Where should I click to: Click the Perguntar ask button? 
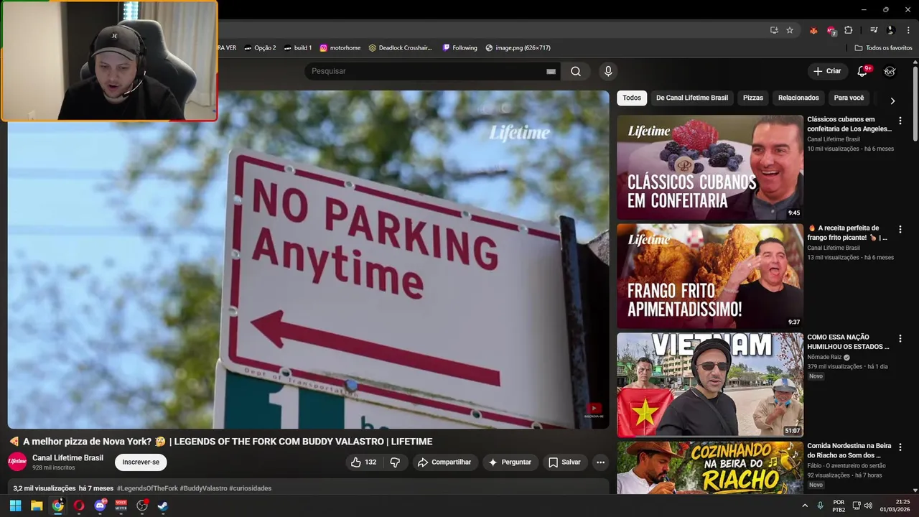pyautogui.click(x=510, y=462)
